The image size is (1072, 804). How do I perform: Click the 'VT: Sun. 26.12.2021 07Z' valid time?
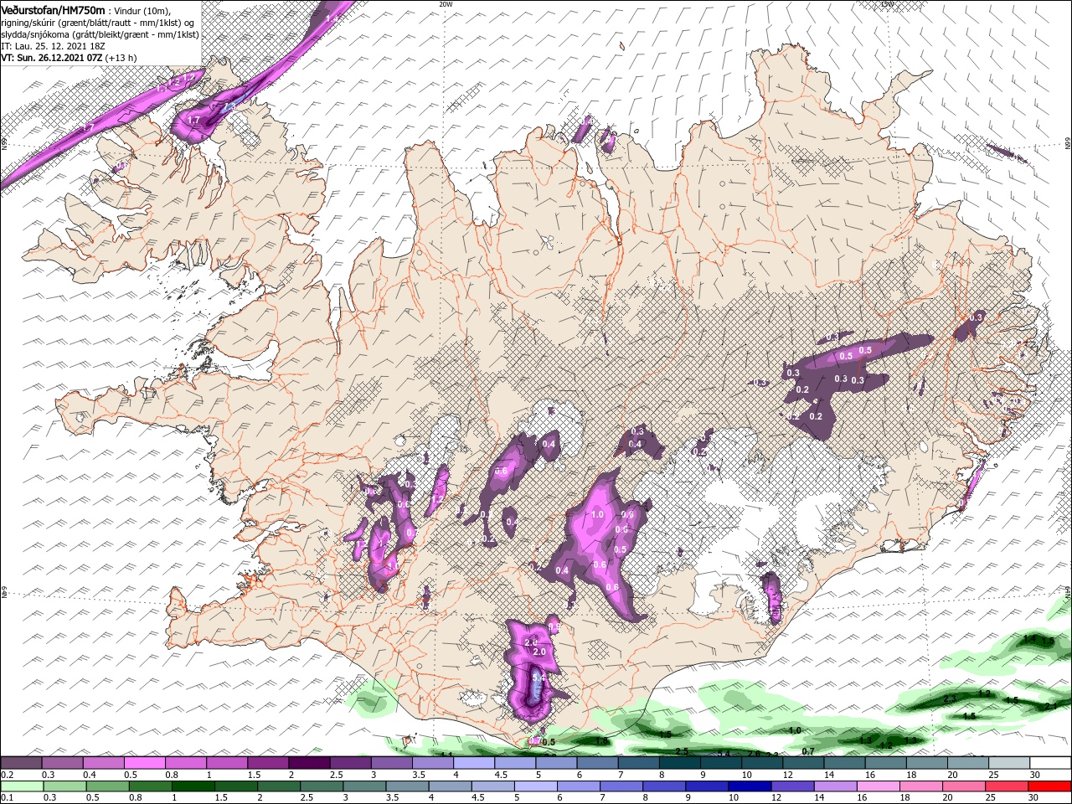pos(51,58)
